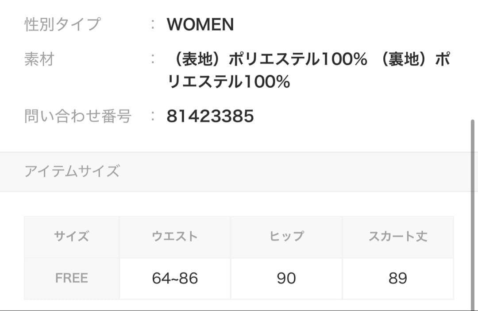Click the skirt length value 89
The height and width of the screenshot is (311, 478).
pyautogui.click(x=398, y=278)
